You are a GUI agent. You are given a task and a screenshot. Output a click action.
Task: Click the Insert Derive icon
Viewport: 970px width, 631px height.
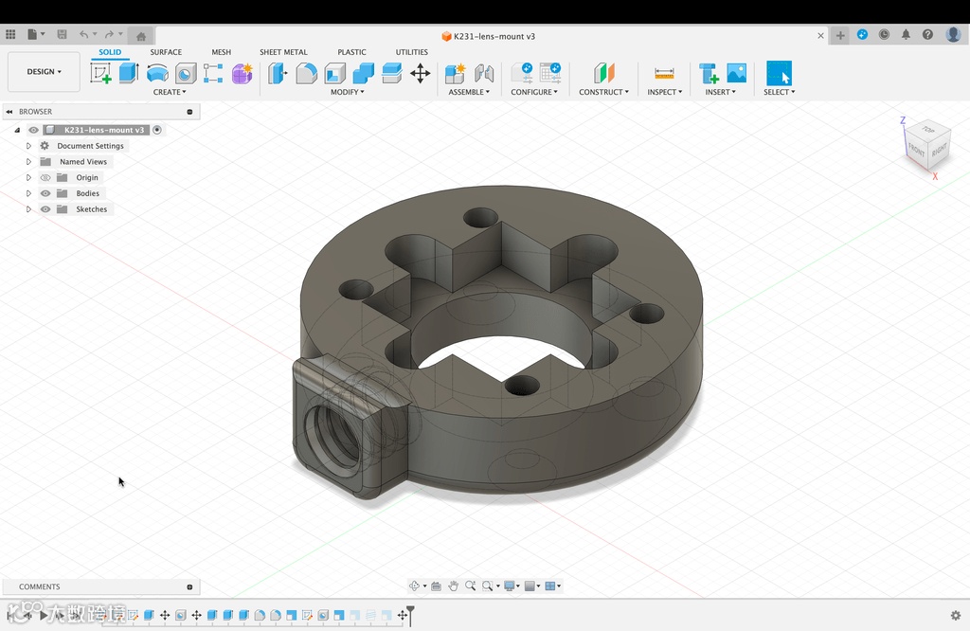click(709, 73)
